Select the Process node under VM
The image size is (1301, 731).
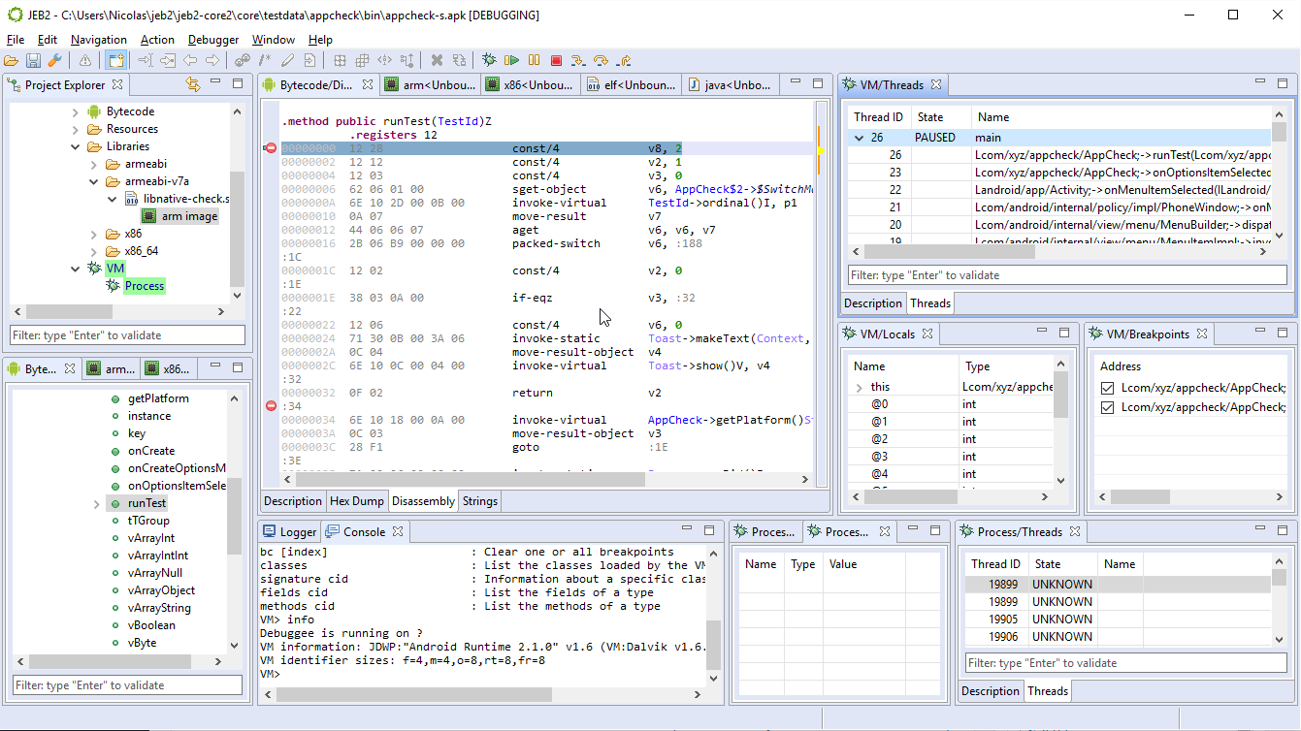145,286
